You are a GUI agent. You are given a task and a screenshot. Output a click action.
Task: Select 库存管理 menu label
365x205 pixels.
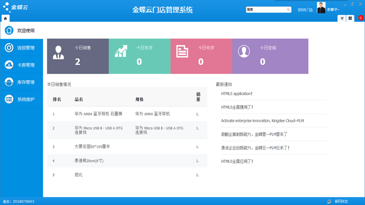coord(26,82)
